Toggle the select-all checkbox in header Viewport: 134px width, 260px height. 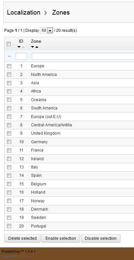coord(9,44)
